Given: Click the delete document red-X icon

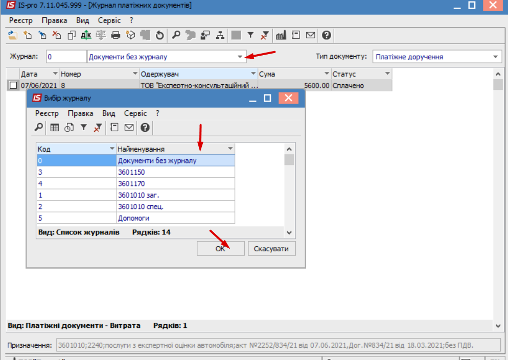Looking at the screenshot, I should [57, 35].
